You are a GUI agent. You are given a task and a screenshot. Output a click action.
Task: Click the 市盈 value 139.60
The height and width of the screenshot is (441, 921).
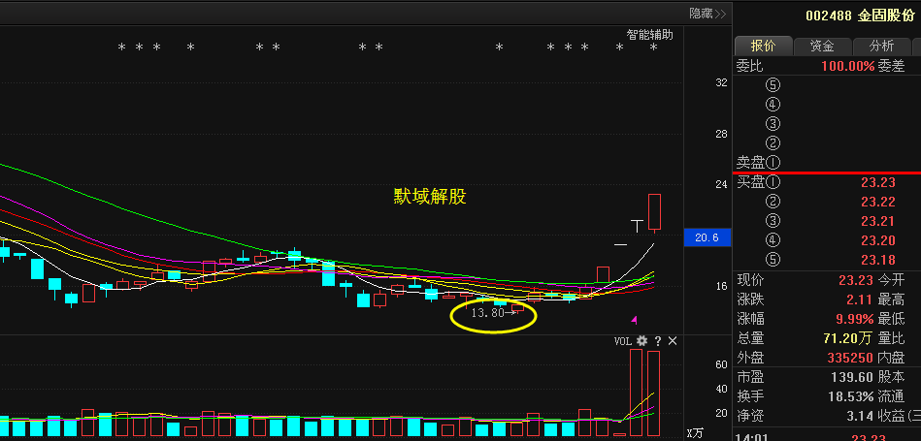pyautogui.click(x=853, y=376)
